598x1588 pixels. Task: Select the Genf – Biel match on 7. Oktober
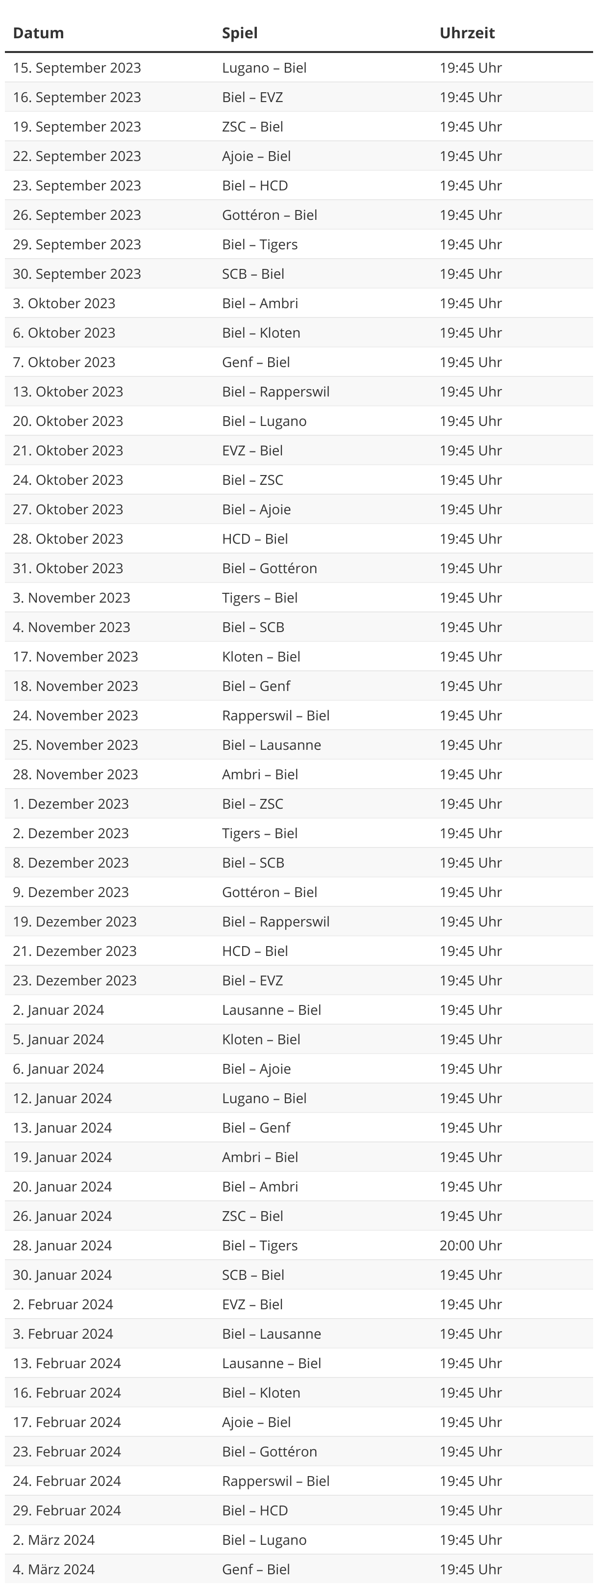coord(256,363)
